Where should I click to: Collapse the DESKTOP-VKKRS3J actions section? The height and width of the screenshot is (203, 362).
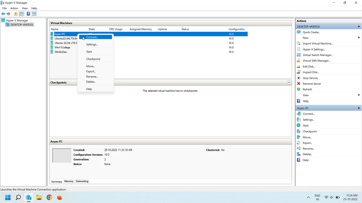point(359,26)
